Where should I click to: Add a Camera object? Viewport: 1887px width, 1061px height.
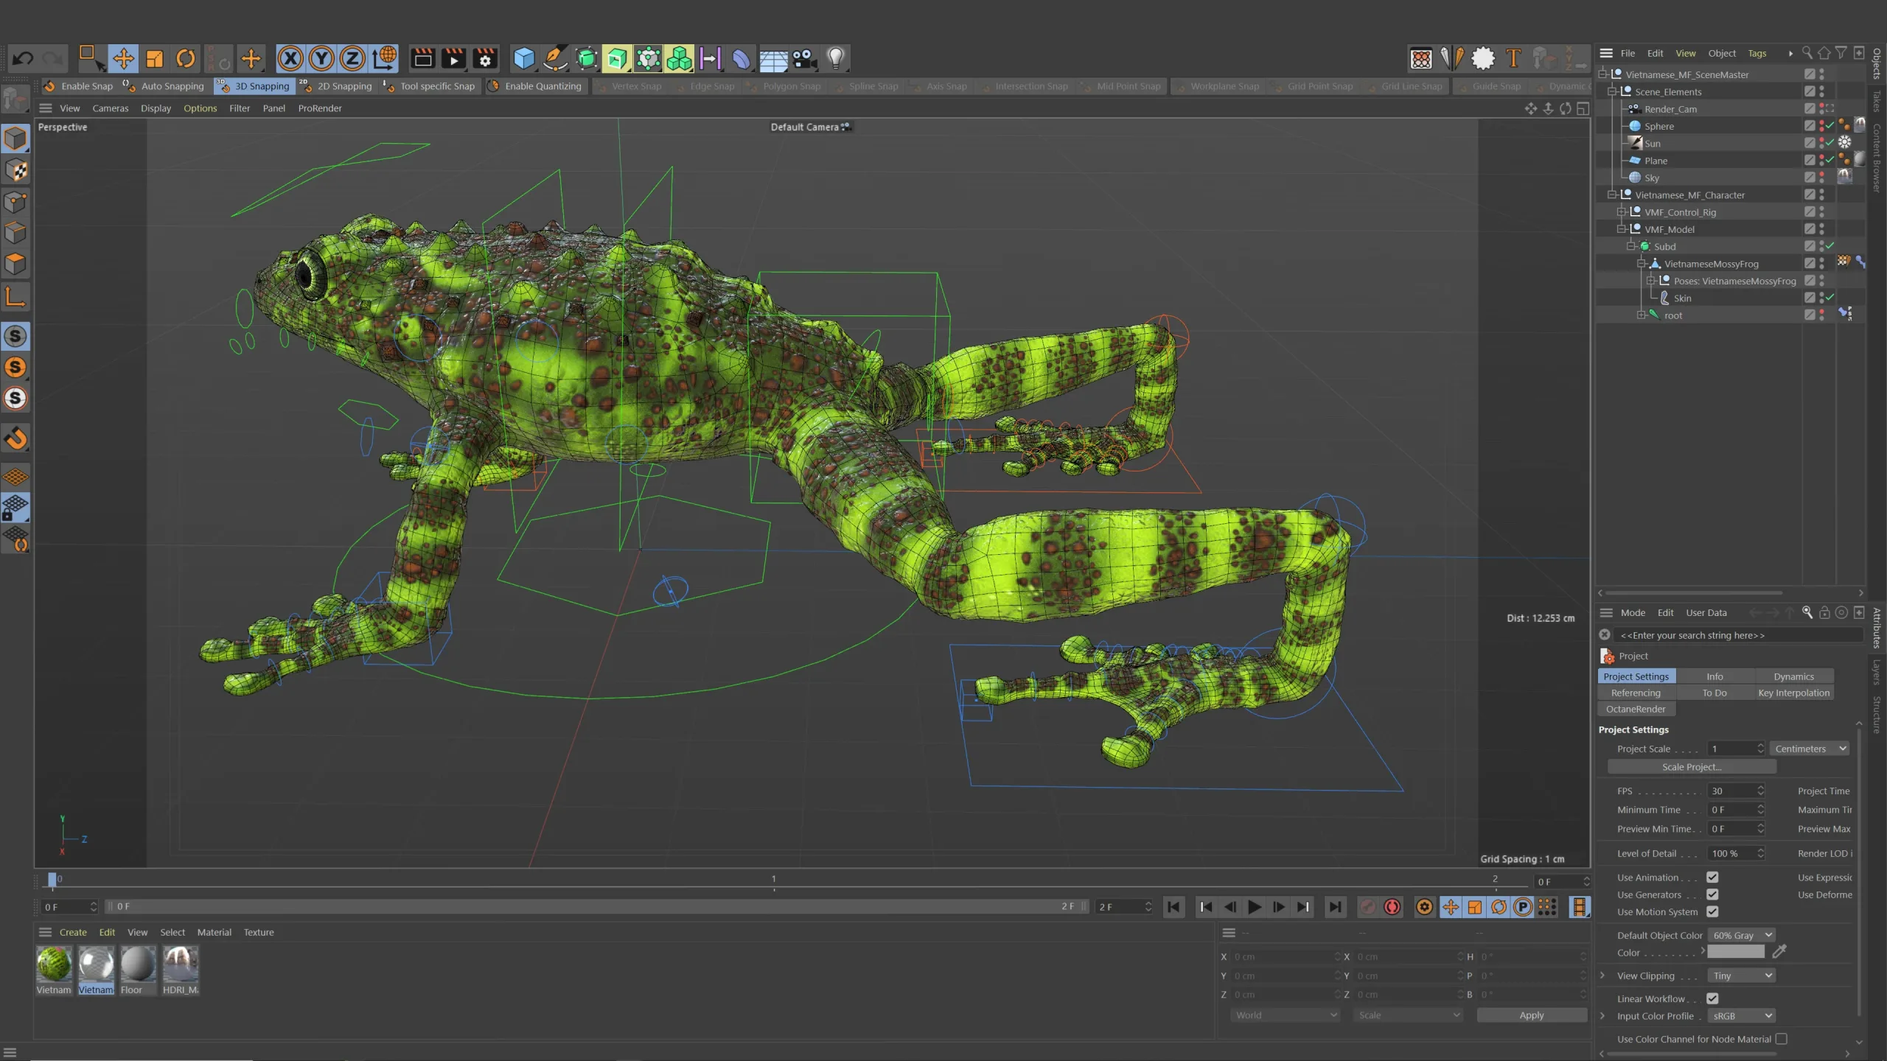(804, 58)
